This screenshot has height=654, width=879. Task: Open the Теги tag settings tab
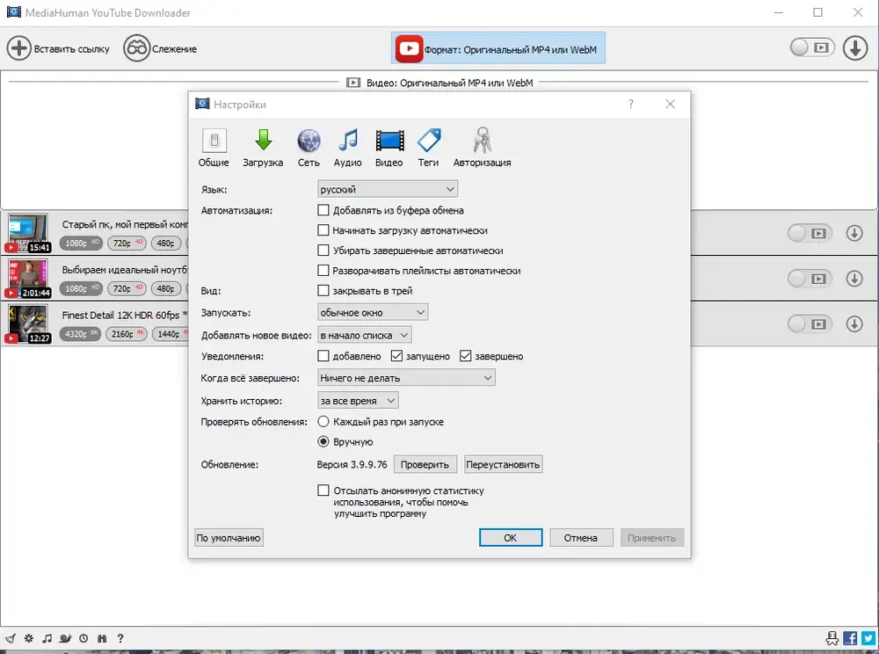[429, 148]
